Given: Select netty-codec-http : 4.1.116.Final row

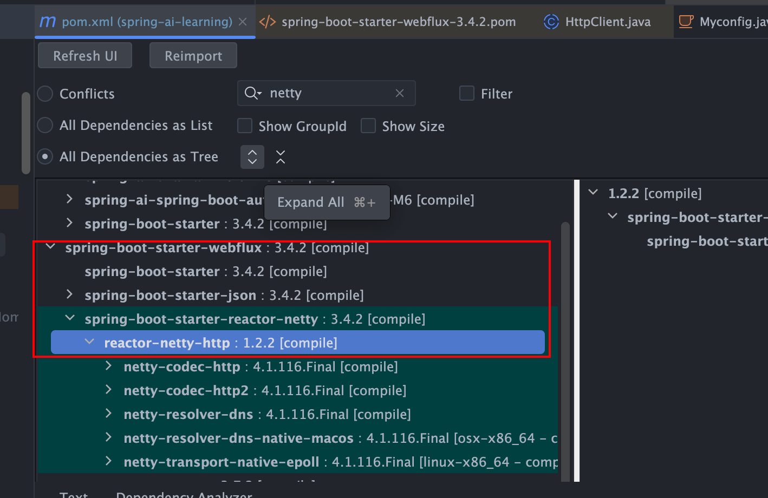Looking at the screenshot, I should (x=261, y=366).
